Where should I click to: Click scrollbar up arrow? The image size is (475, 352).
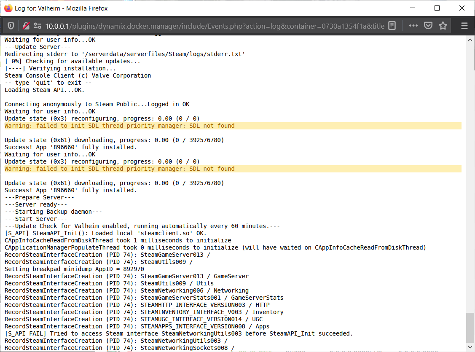click(470, 40)
